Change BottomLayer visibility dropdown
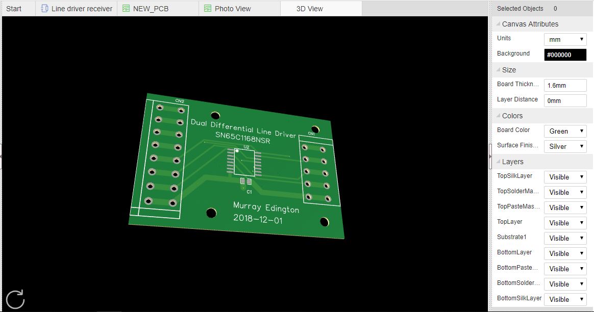 click(565, 253)
